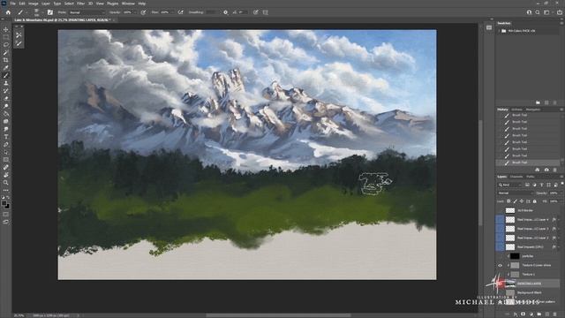Open the File menu
Image resolution: width=565 pixels, height=318 pixels.
tap(12, 4)
